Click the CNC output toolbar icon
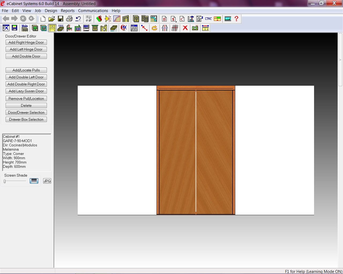Screen dimensions: 343x274 click(x=208, y=19)
